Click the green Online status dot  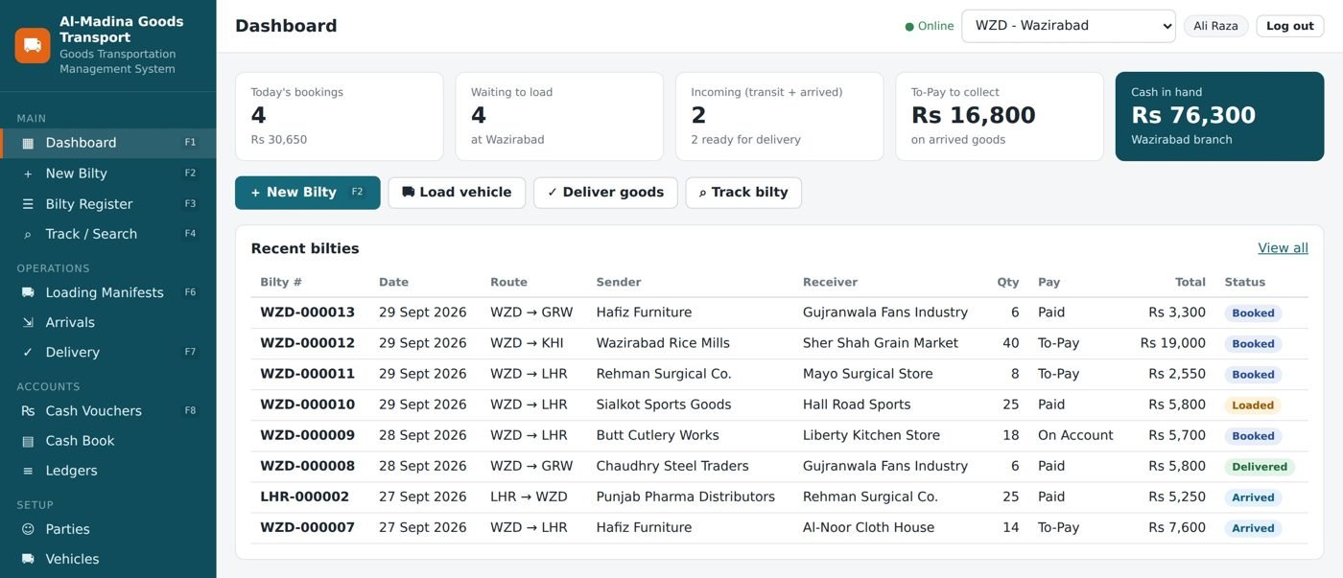(909, 27)
